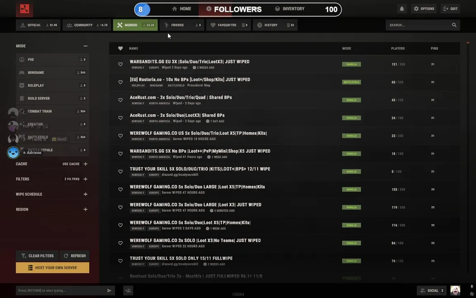Viewport: 476px width, 298px height.
Task: Favourite AceRust.com Solo/Duo LootX3 server
Action: point(121,118)
